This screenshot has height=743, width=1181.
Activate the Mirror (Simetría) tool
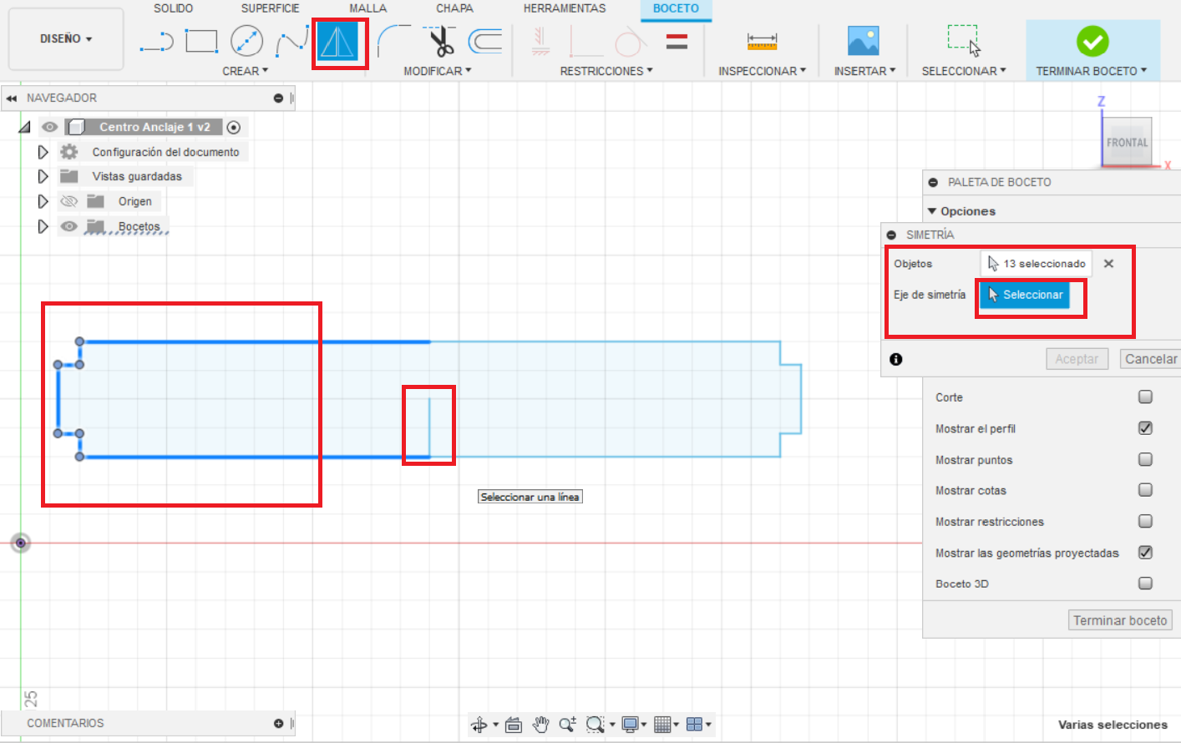(x=337, y=42)
